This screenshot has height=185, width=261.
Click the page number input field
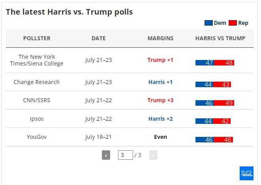coord(125,155)
